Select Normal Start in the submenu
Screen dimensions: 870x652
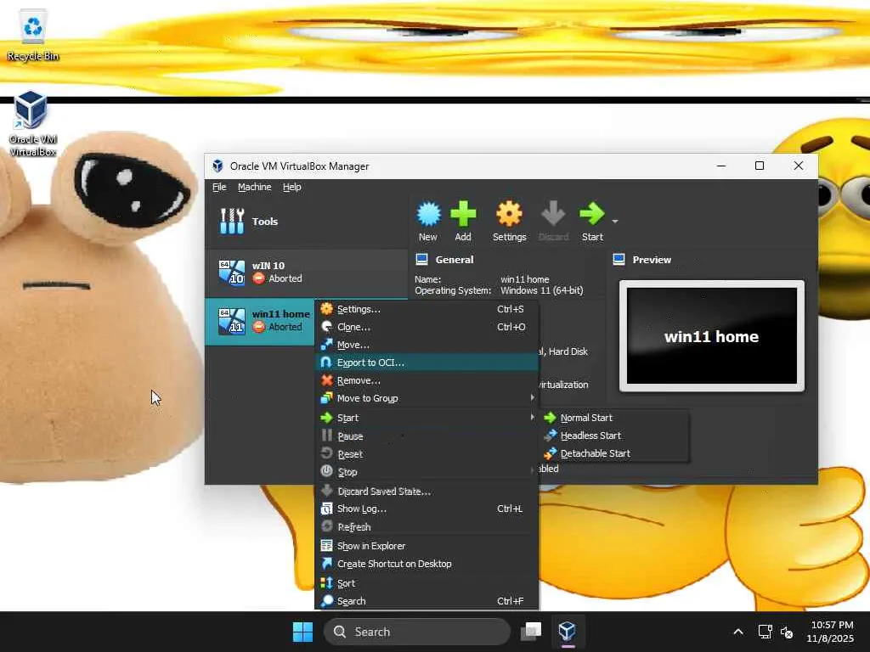click(614, 418)
